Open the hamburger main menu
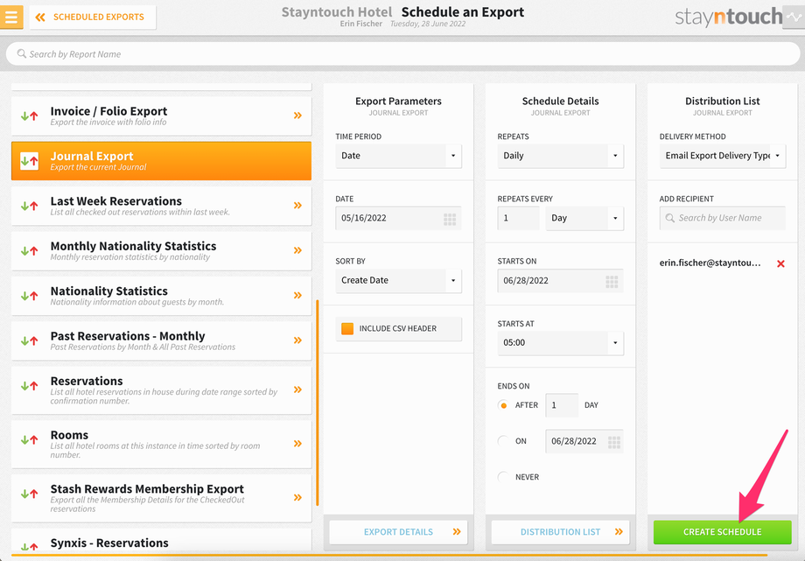Viewport: 805px width, 561px height. point(11,17)
